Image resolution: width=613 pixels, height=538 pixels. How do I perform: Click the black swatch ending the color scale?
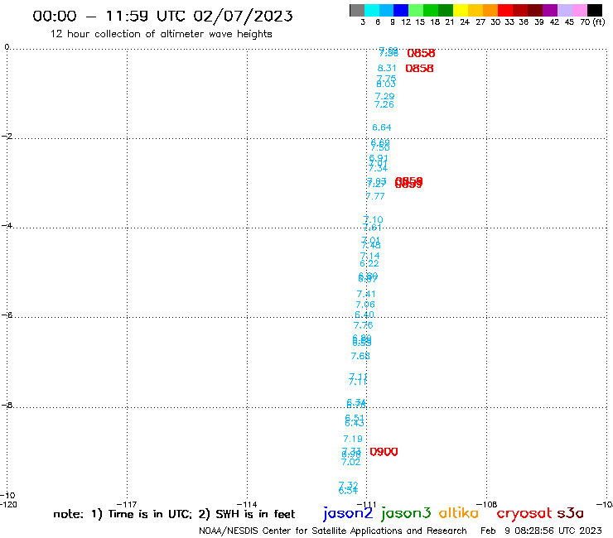[595, 11]
